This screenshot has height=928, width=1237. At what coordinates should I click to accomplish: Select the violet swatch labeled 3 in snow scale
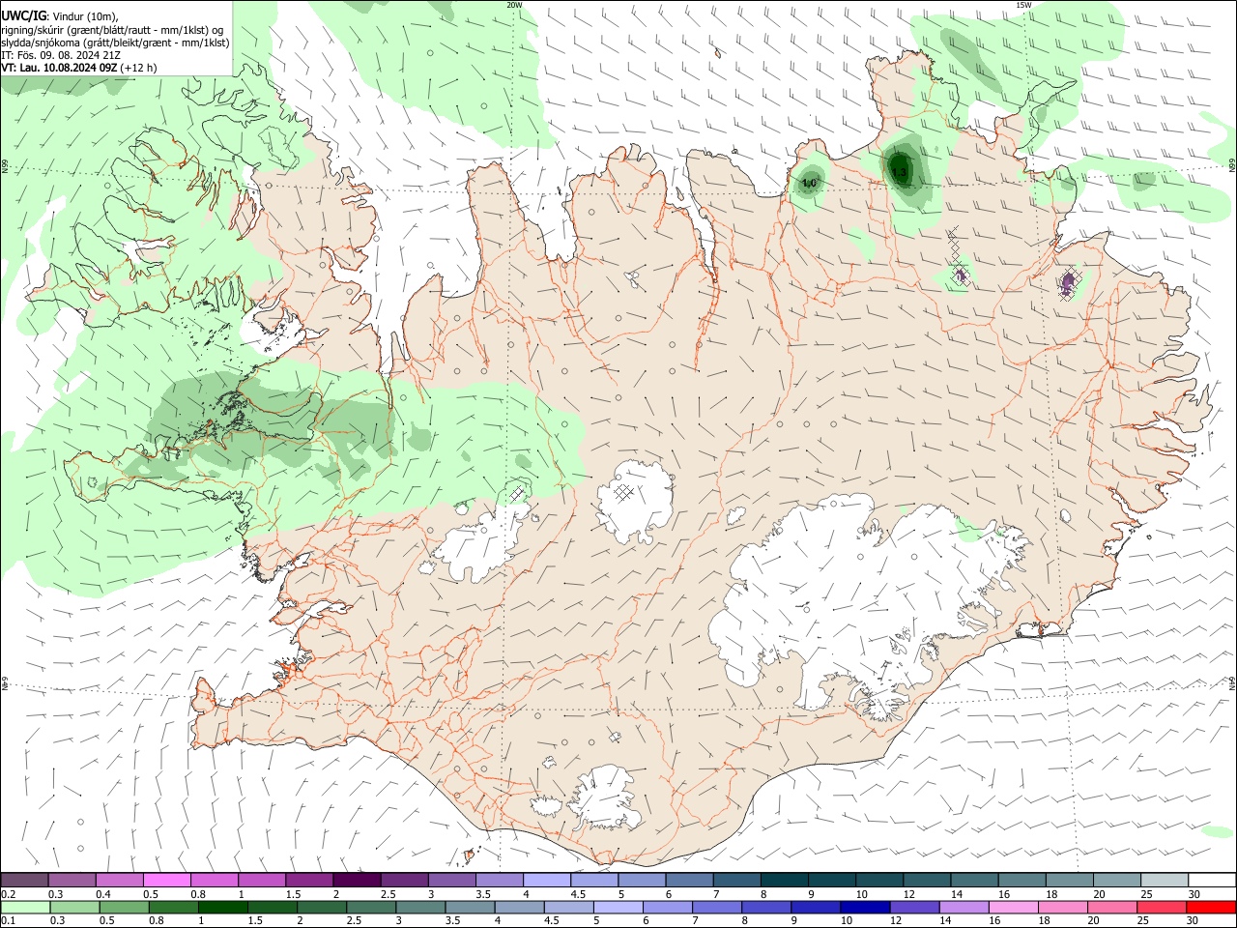[451, 881]
